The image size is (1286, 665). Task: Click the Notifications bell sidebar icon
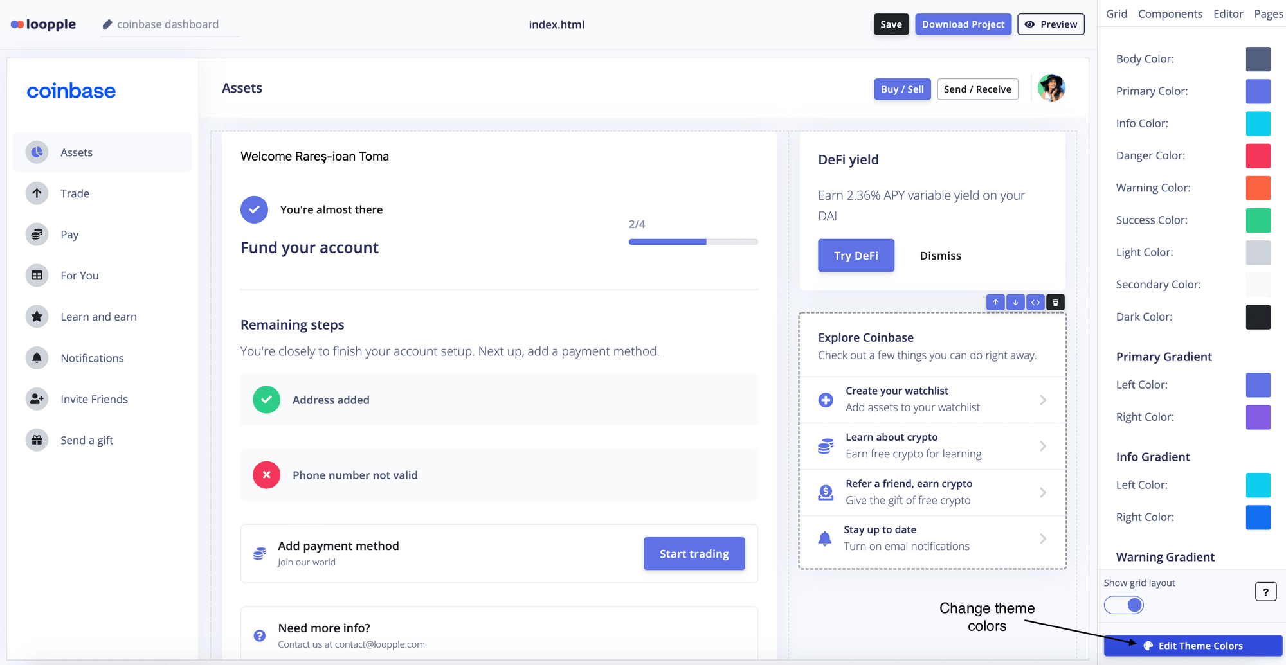click(37, 358)
